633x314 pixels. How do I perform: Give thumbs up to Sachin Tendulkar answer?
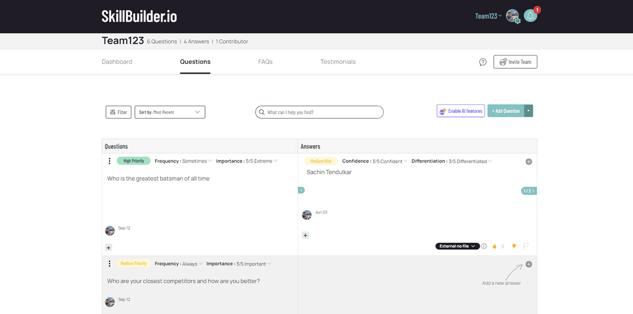coord(494,246)
